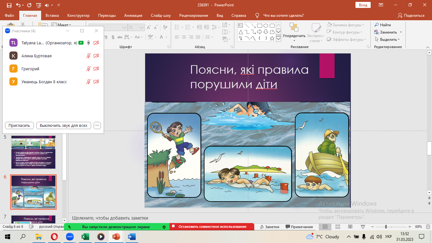
Task: Select the oval shape in gallery
Action: pyautogui.click(x=266, y=26)
